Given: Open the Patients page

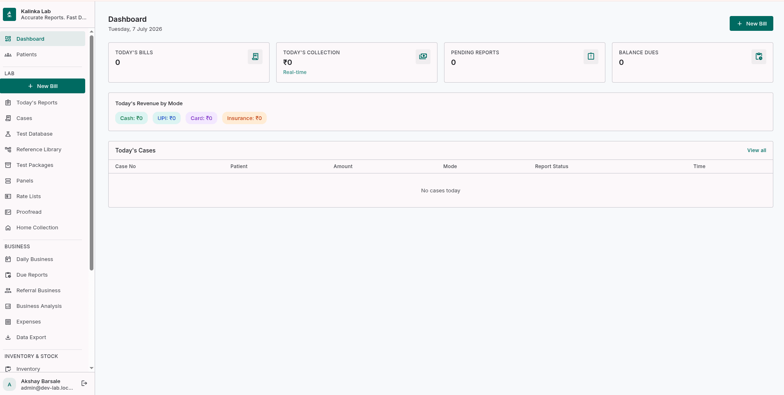Looking at the screenshot, I should click(42, 54).
